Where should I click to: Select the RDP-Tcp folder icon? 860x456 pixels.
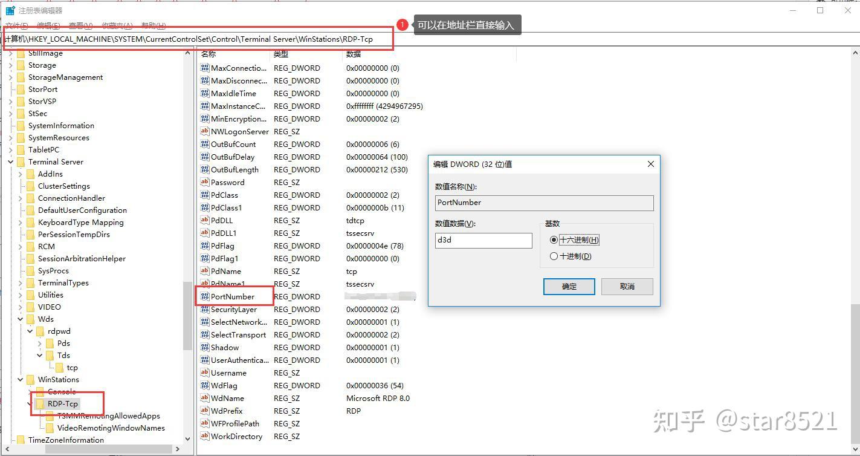40,403
